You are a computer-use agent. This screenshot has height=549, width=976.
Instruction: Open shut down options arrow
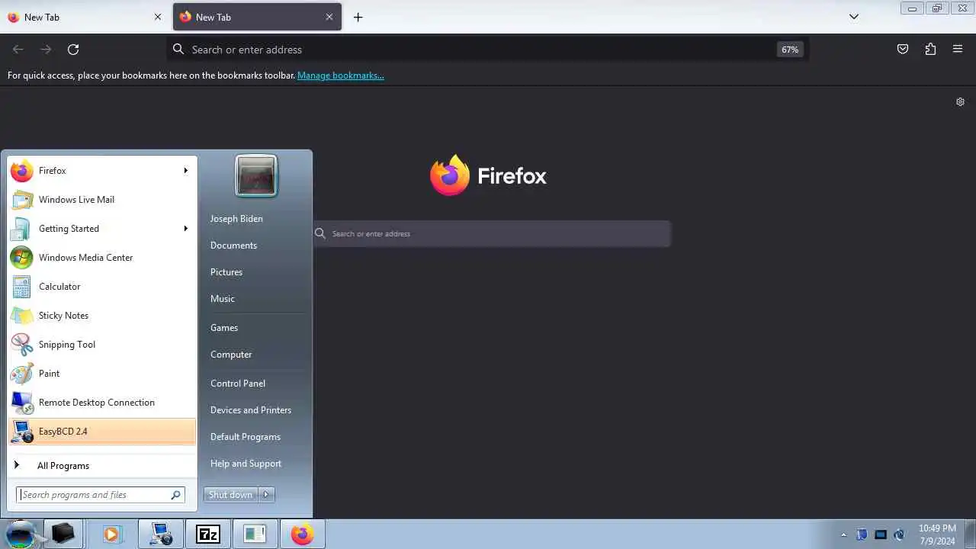tap(266, 495)
